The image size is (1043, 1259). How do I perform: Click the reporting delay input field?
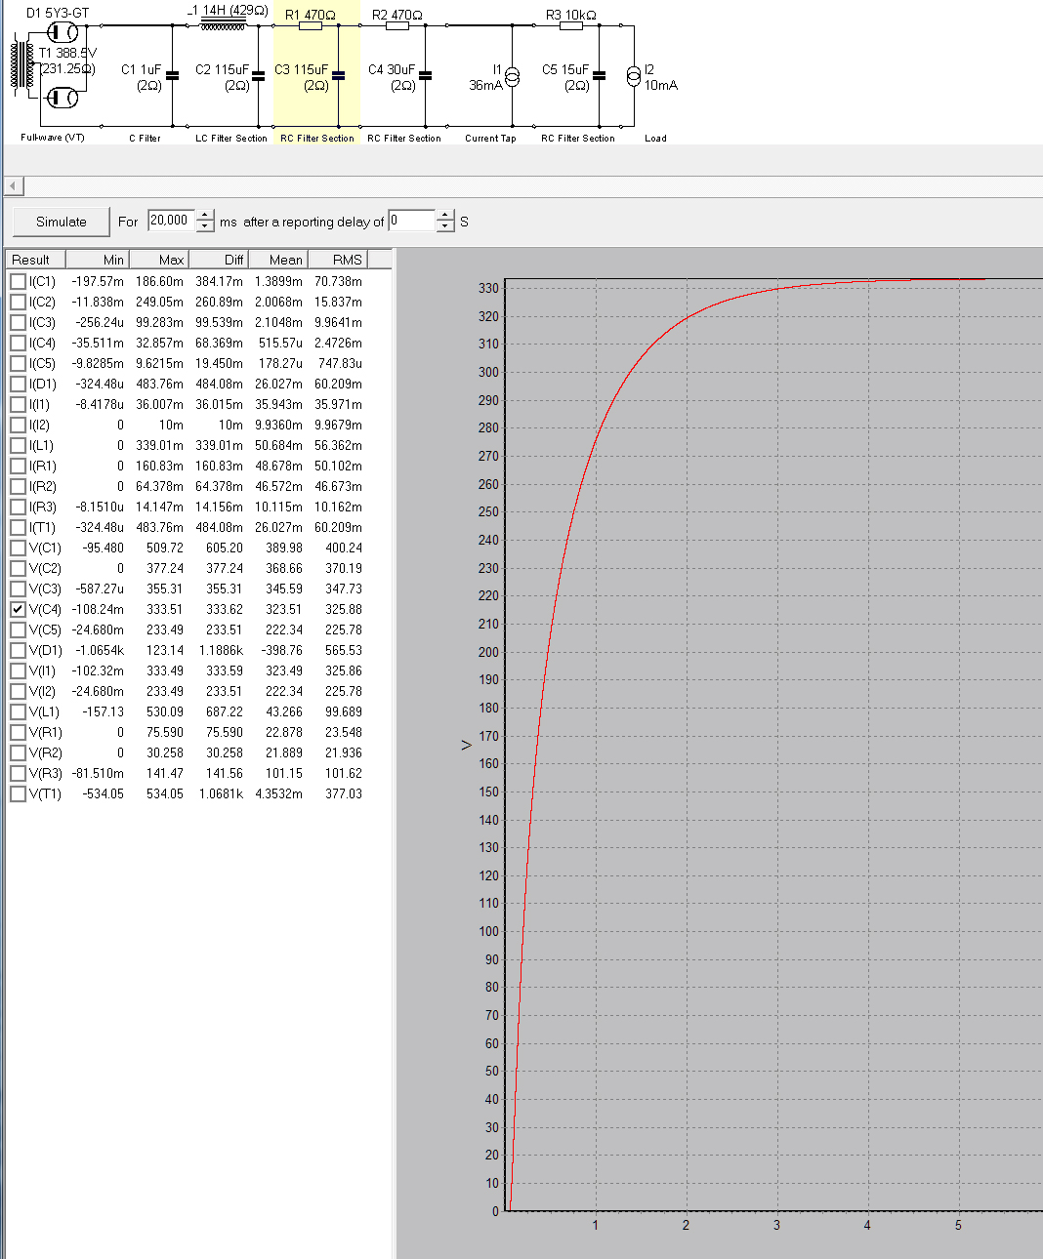click(x=411, y=222)
